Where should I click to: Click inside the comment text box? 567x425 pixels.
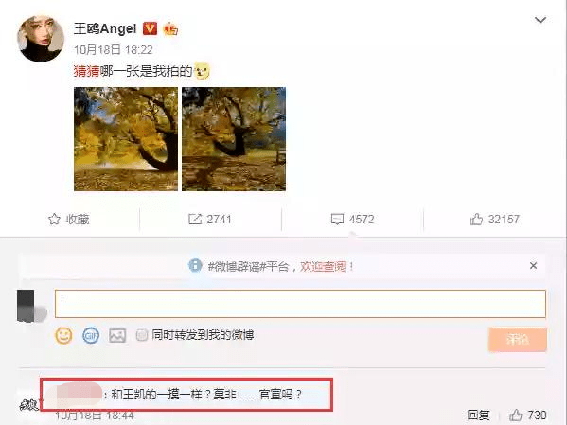[x=300, y=304]
